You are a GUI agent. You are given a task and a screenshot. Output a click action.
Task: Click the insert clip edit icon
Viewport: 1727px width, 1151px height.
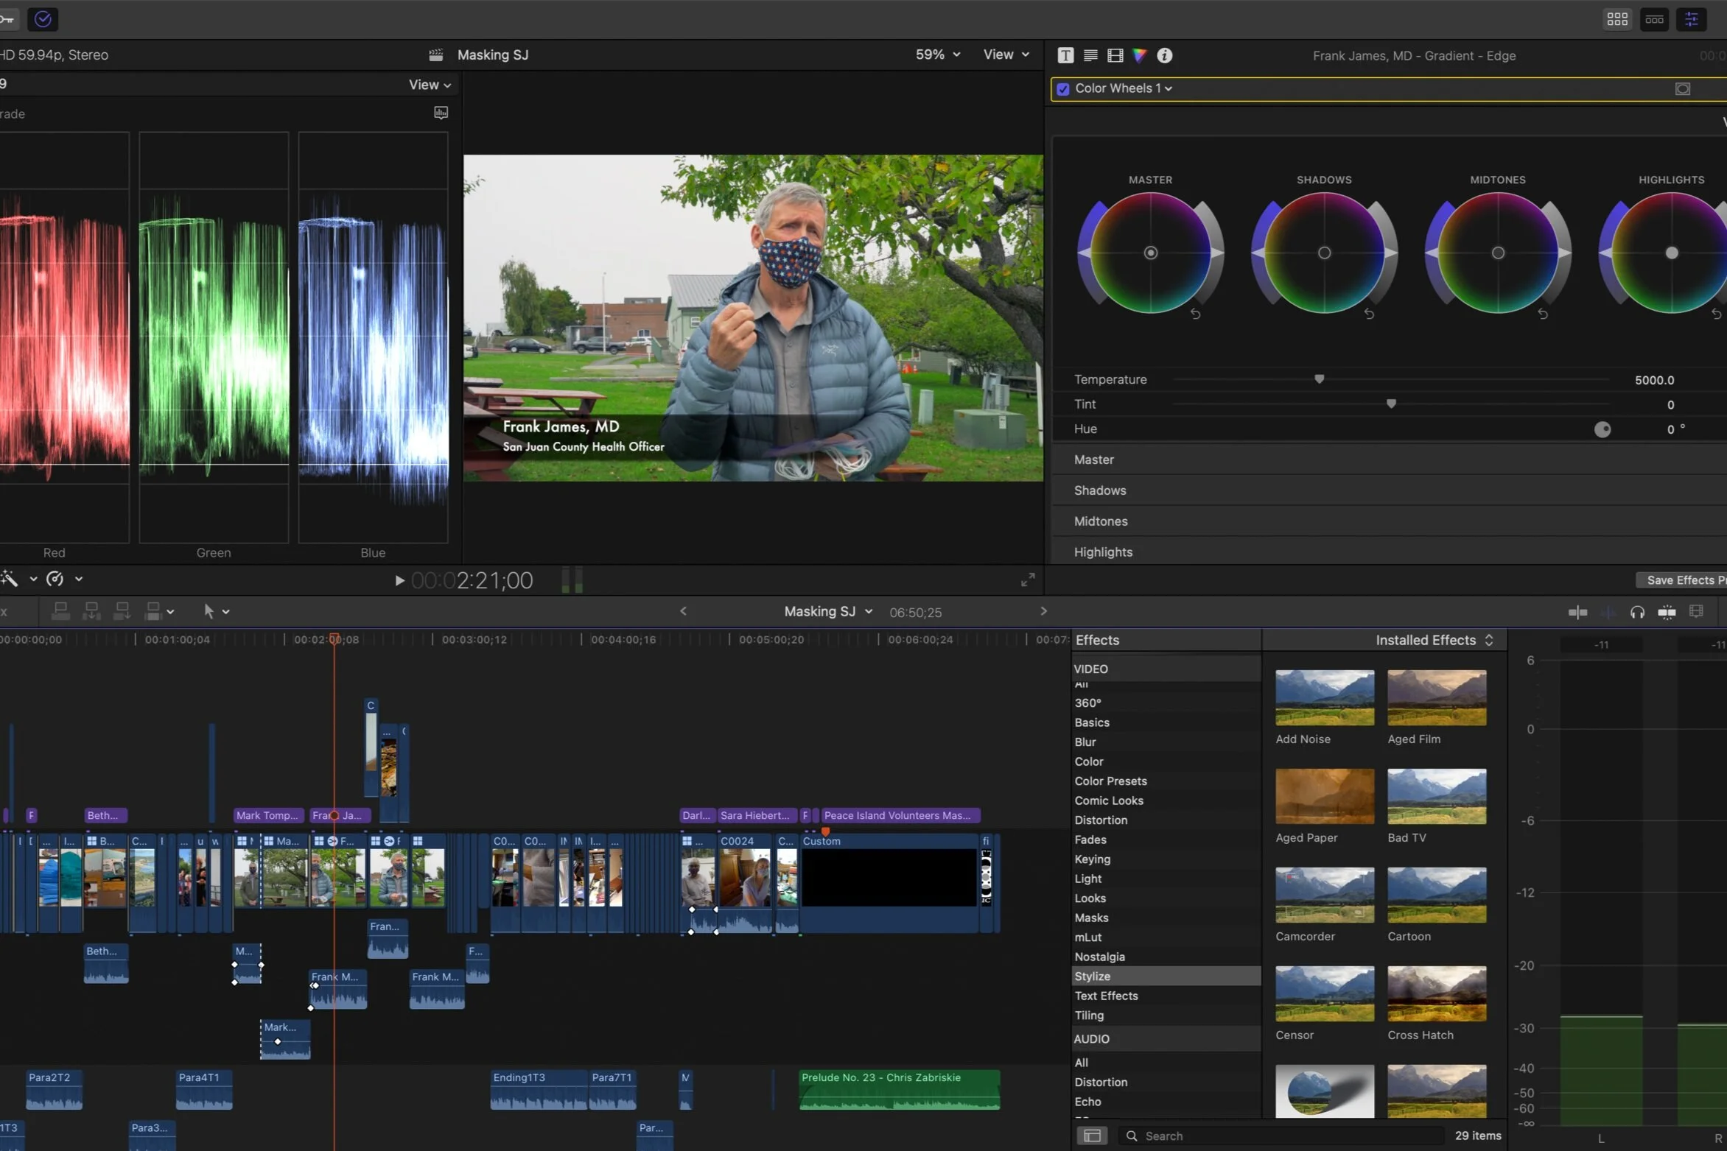coord(91,611)
